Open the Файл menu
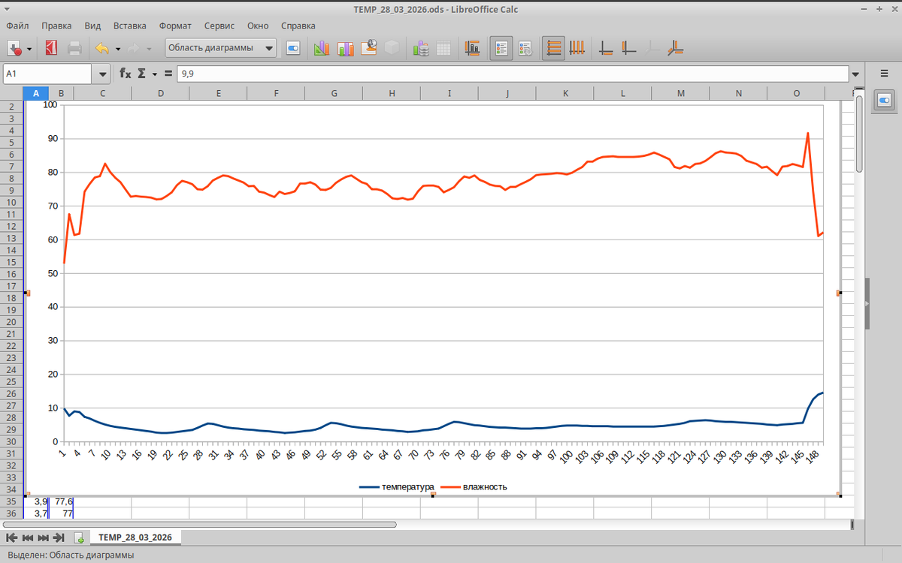This screenshot has height=563, width=902. click(x=17, y=26)
